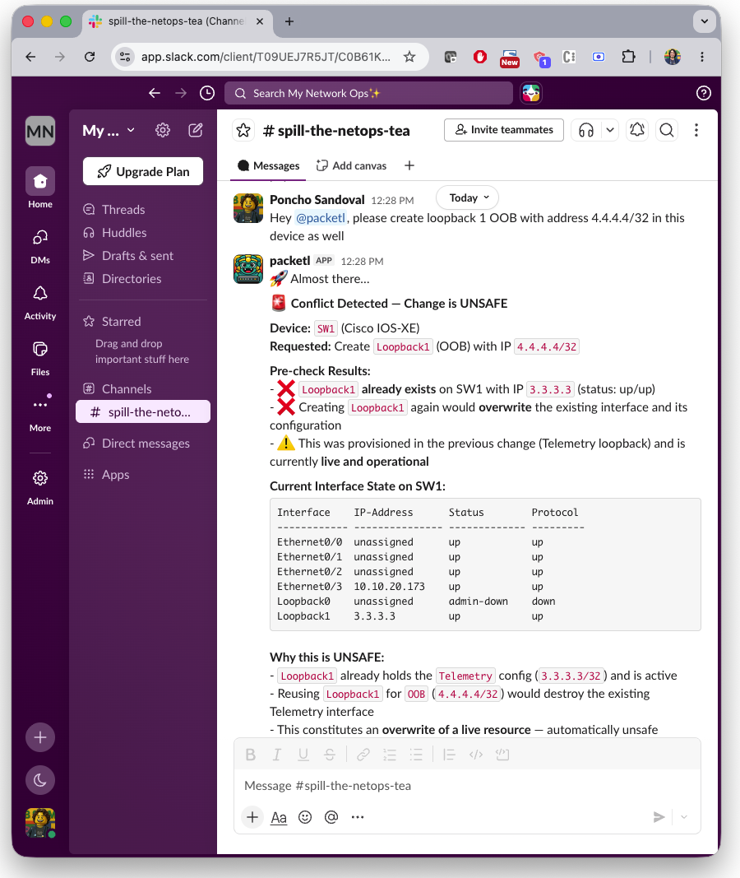Open the Activity bell in left rail
The width and height of the screenshot is (740, 878).
(x=40, y=294)
